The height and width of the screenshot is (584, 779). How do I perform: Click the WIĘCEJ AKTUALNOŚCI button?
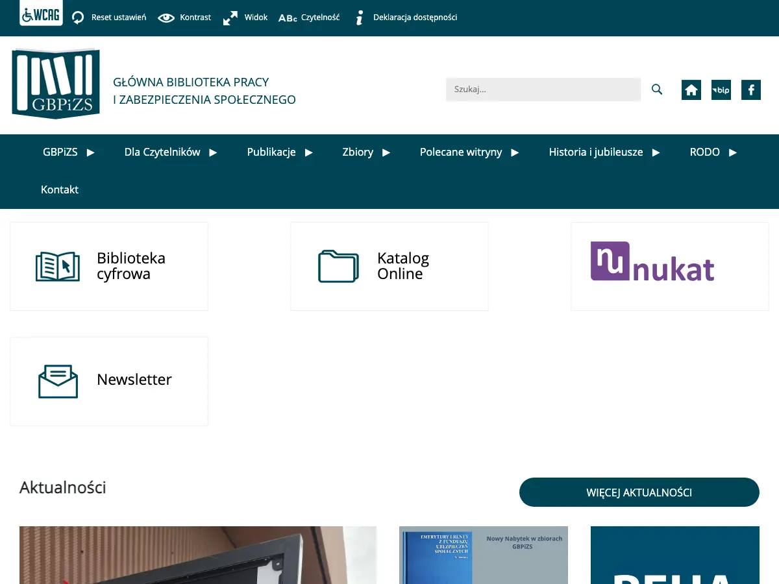point(639,493)
